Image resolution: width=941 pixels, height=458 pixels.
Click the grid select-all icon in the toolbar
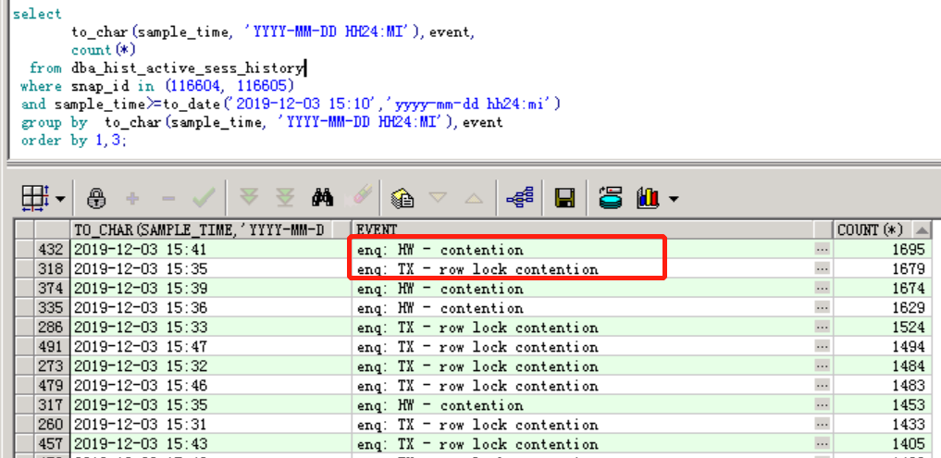click(x=34, y=197)
